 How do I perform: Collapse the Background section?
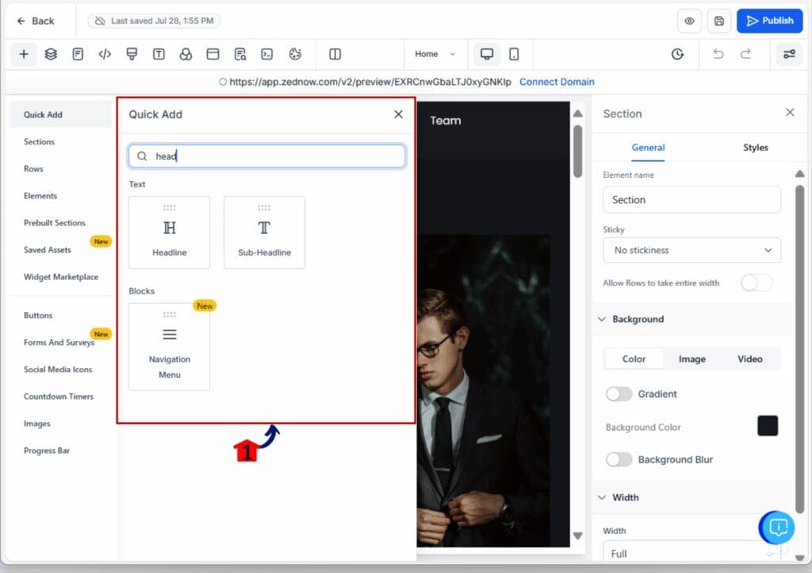coord(602,319)
